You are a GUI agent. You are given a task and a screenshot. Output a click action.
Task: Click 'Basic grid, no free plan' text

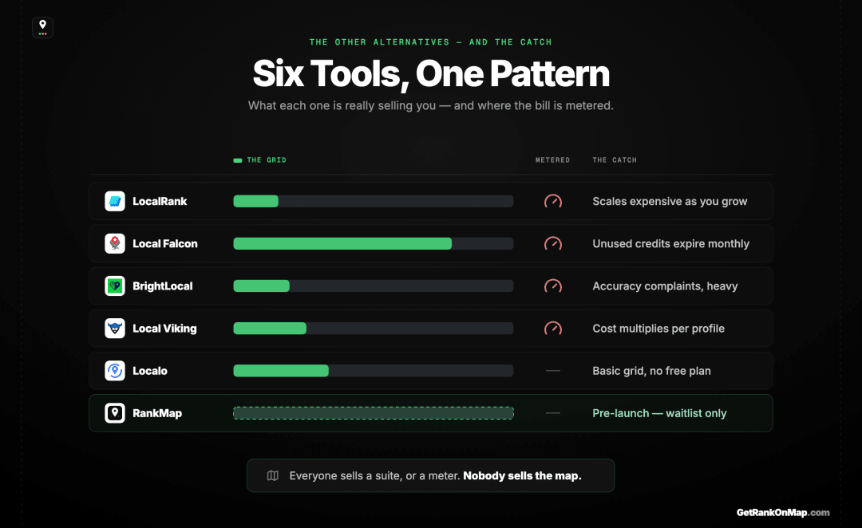[x=651, y=370]
